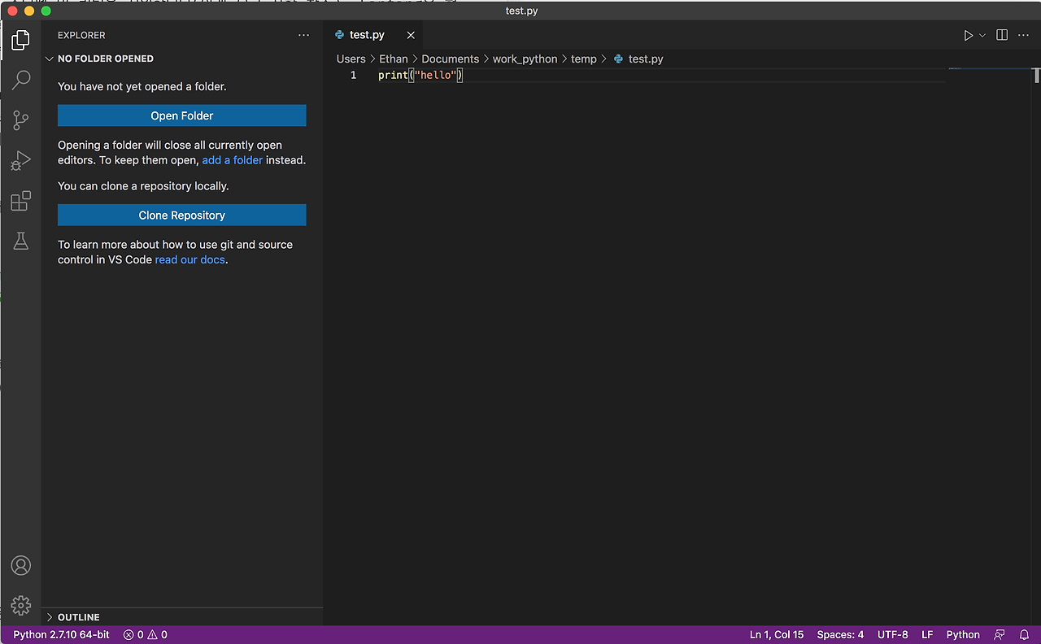Open the Split Editor icon
This screenshot has width=1041, height=644.
[1001, 35]
